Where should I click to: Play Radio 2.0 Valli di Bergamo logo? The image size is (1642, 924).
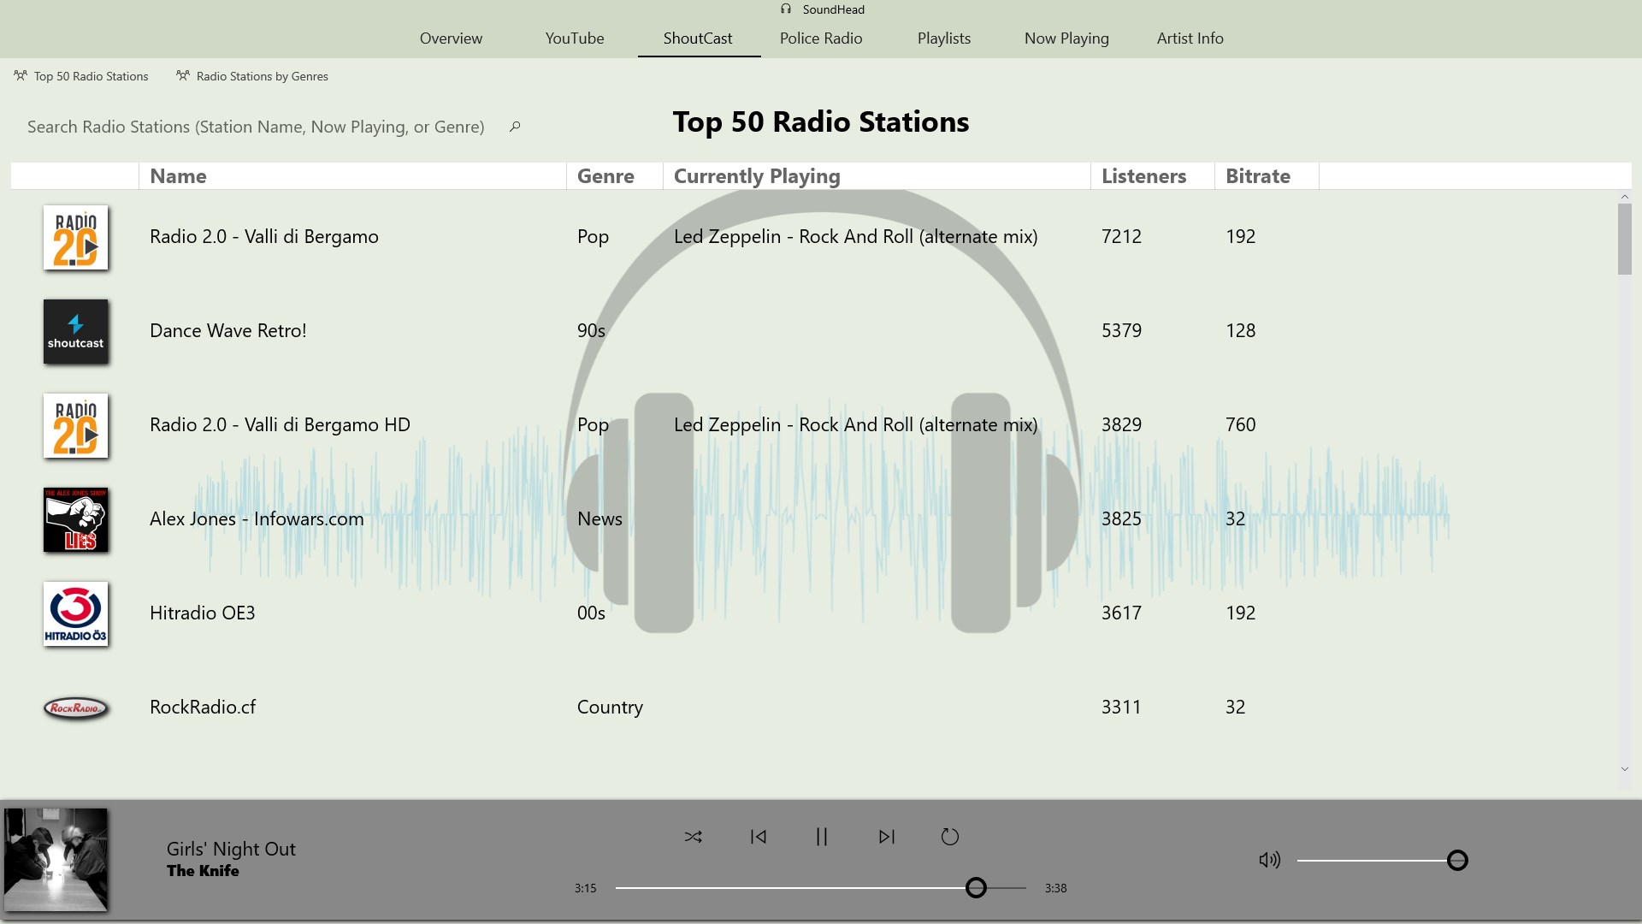coord(76,237)
